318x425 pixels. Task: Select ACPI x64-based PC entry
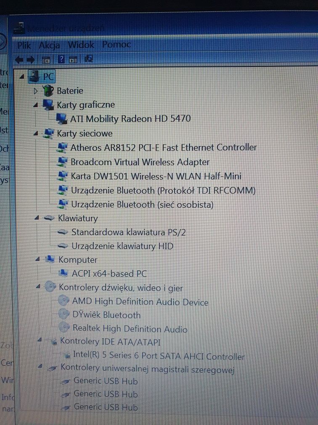click(x=109, y=274)
